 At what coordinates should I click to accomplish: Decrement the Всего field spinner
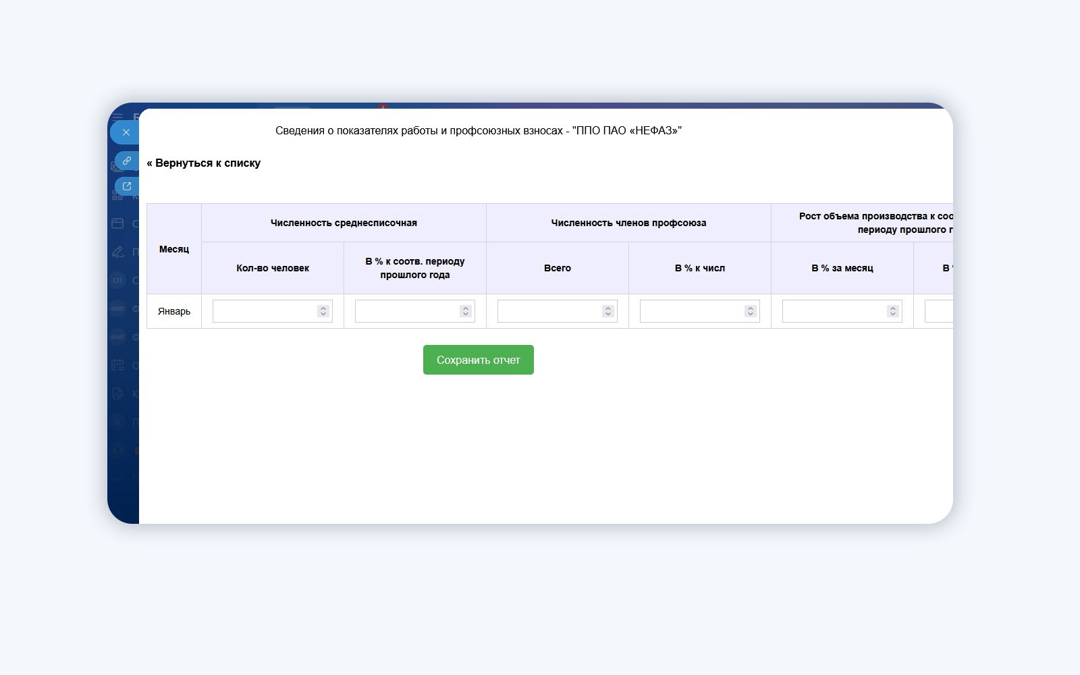click(x=608, y=315)
